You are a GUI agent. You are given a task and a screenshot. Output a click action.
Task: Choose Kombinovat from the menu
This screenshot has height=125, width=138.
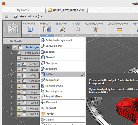pyautogui.click(x=63, y=80)
